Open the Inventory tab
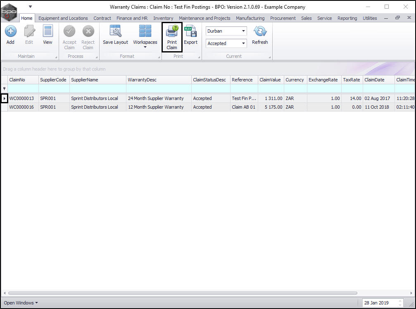Image resolution: width=416 pixels, height=309 pixels. pyautogui.click(x=163, y=18)
